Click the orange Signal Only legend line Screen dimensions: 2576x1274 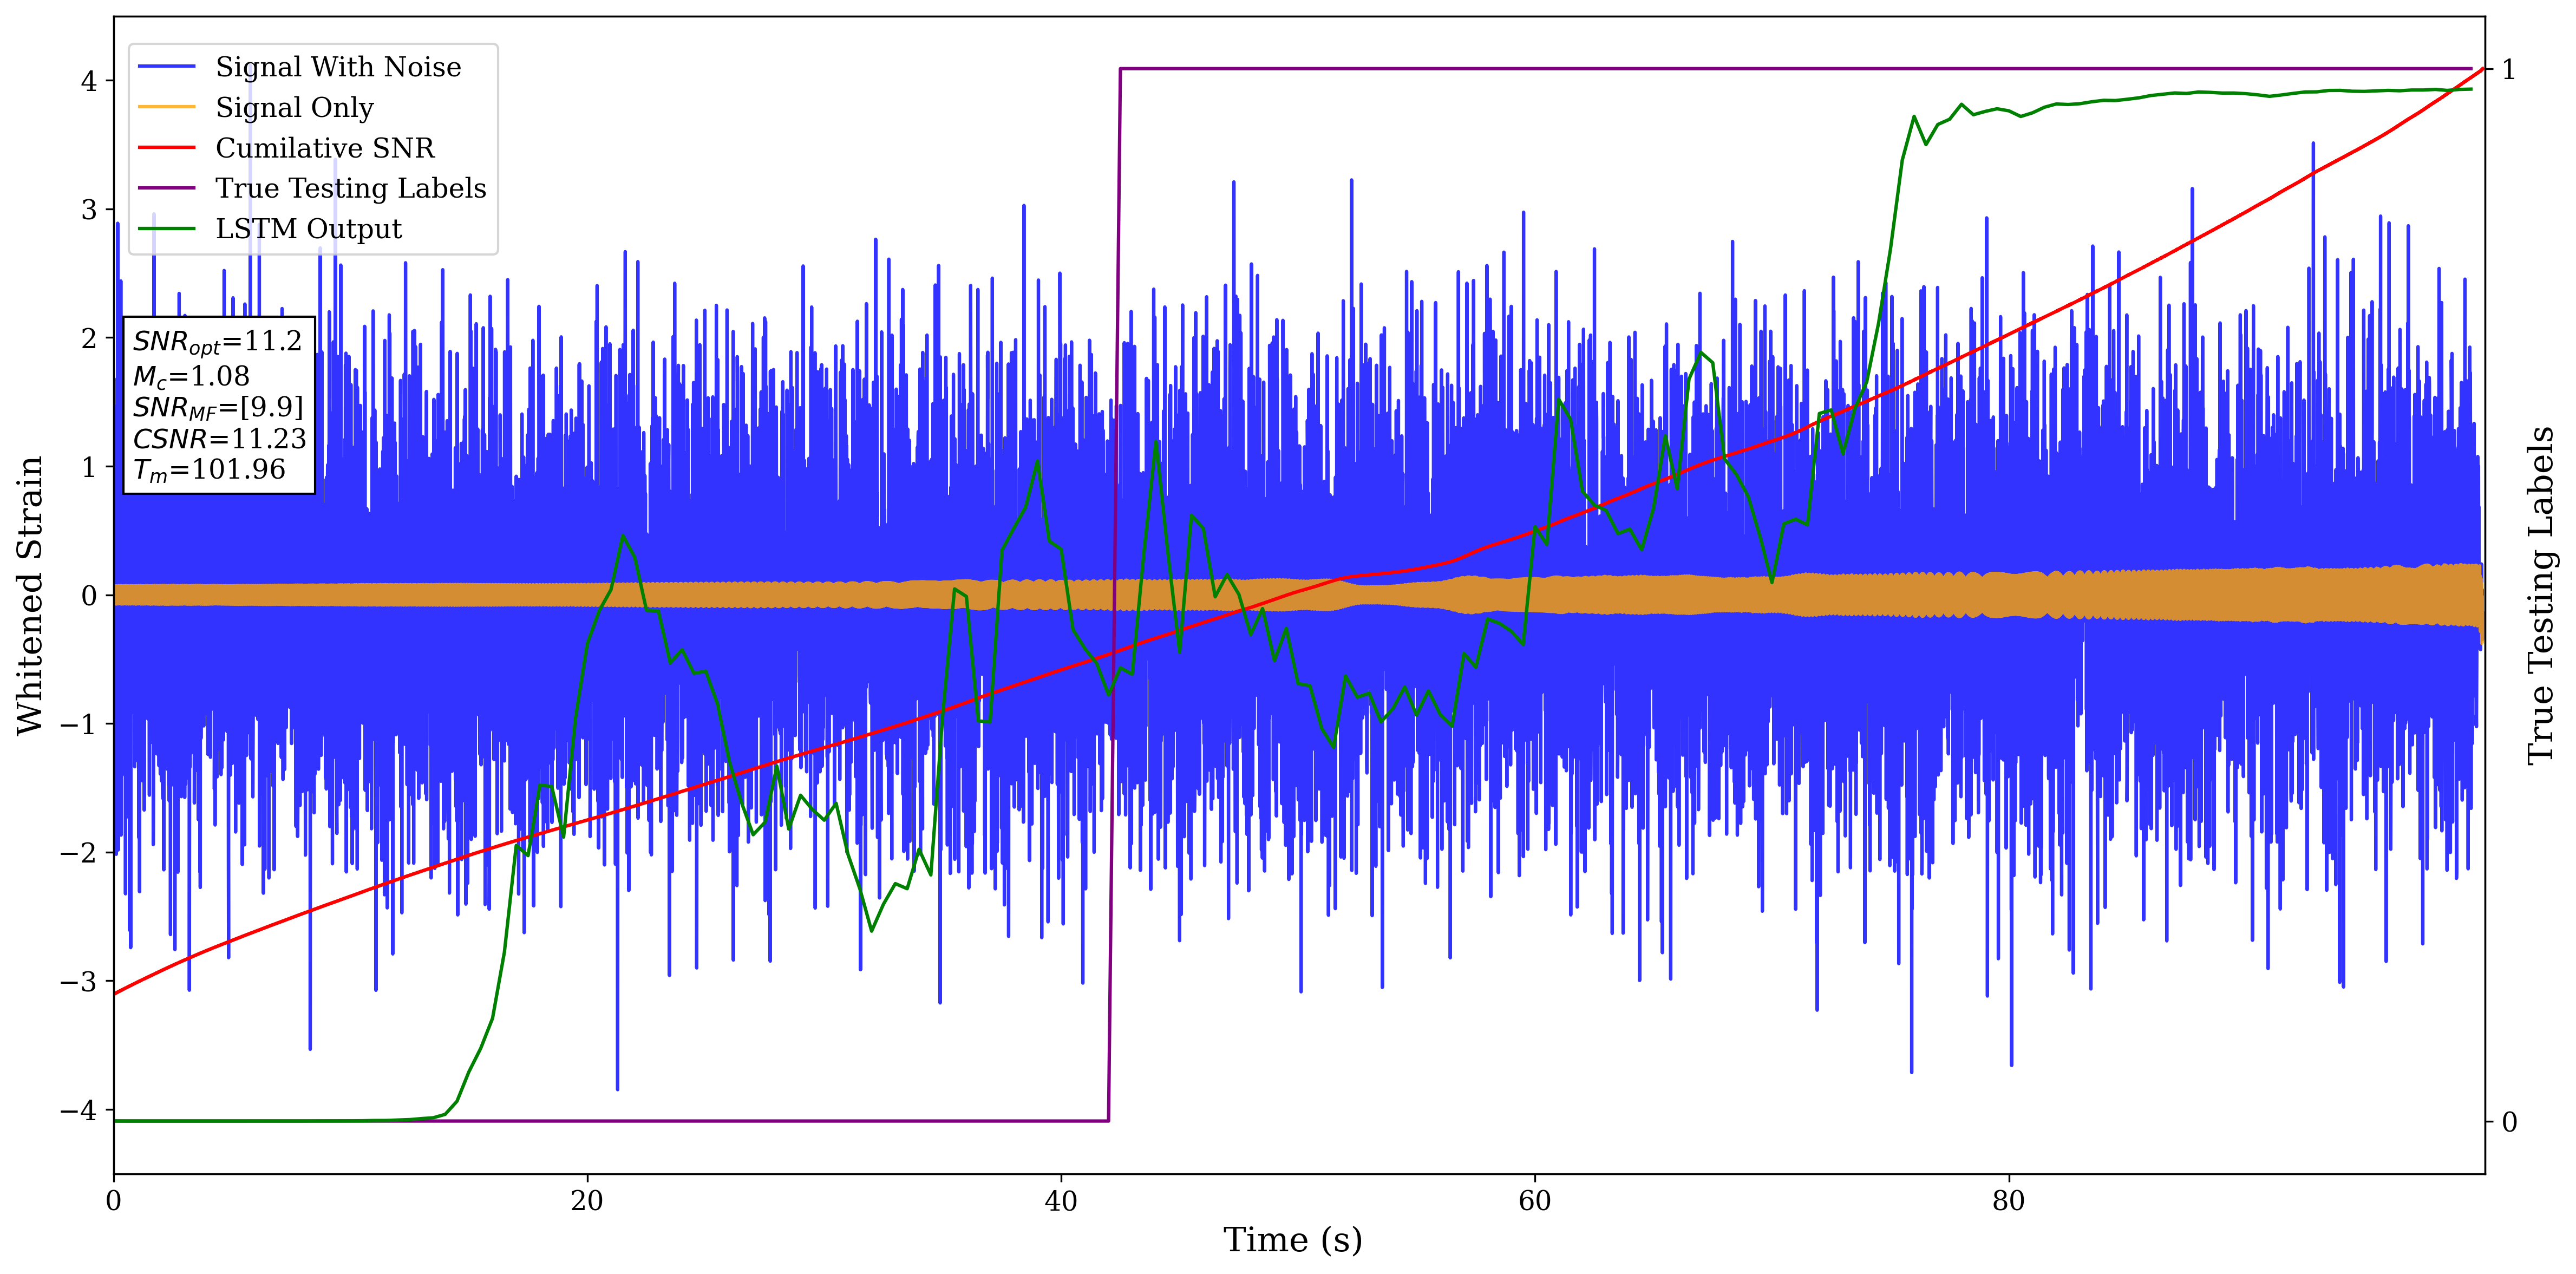[166, 107]
